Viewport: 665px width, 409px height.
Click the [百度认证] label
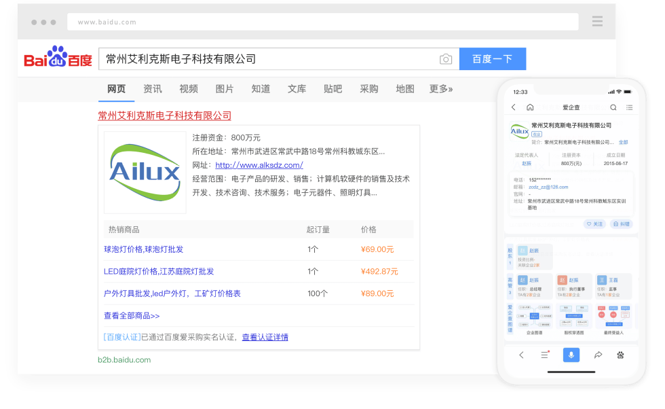pos(122,337)
